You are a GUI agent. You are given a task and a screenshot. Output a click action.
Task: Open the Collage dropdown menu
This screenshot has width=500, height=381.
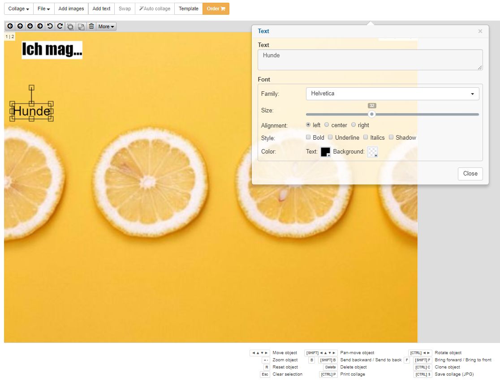pos(19,9)
